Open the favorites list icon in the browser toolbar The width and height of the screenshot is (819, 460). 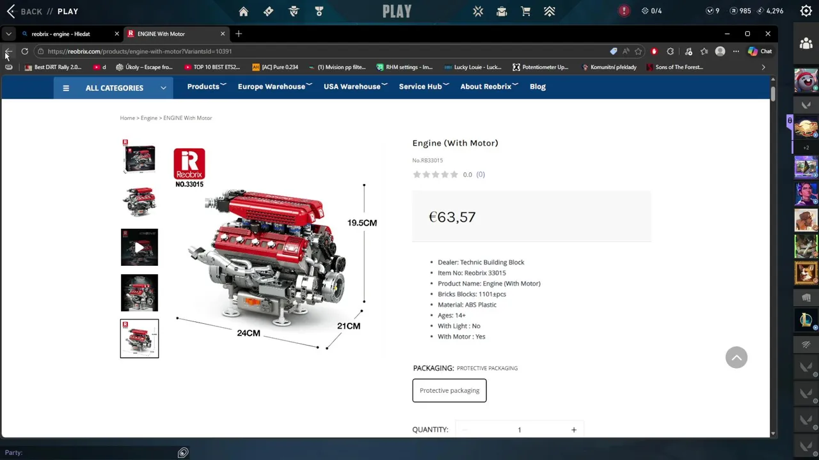pos(704,51)
